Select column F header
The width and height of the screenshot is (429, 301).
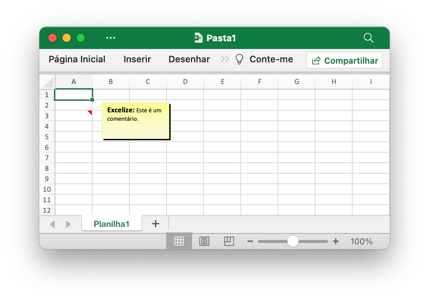[259, 82]
